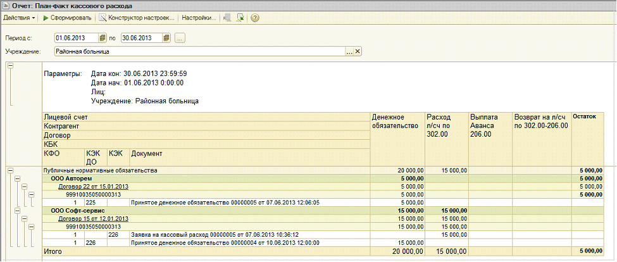This screenshot has width=617, height=262.
Task: Collapse the ООО Авторем group
Action: point(17,178)
